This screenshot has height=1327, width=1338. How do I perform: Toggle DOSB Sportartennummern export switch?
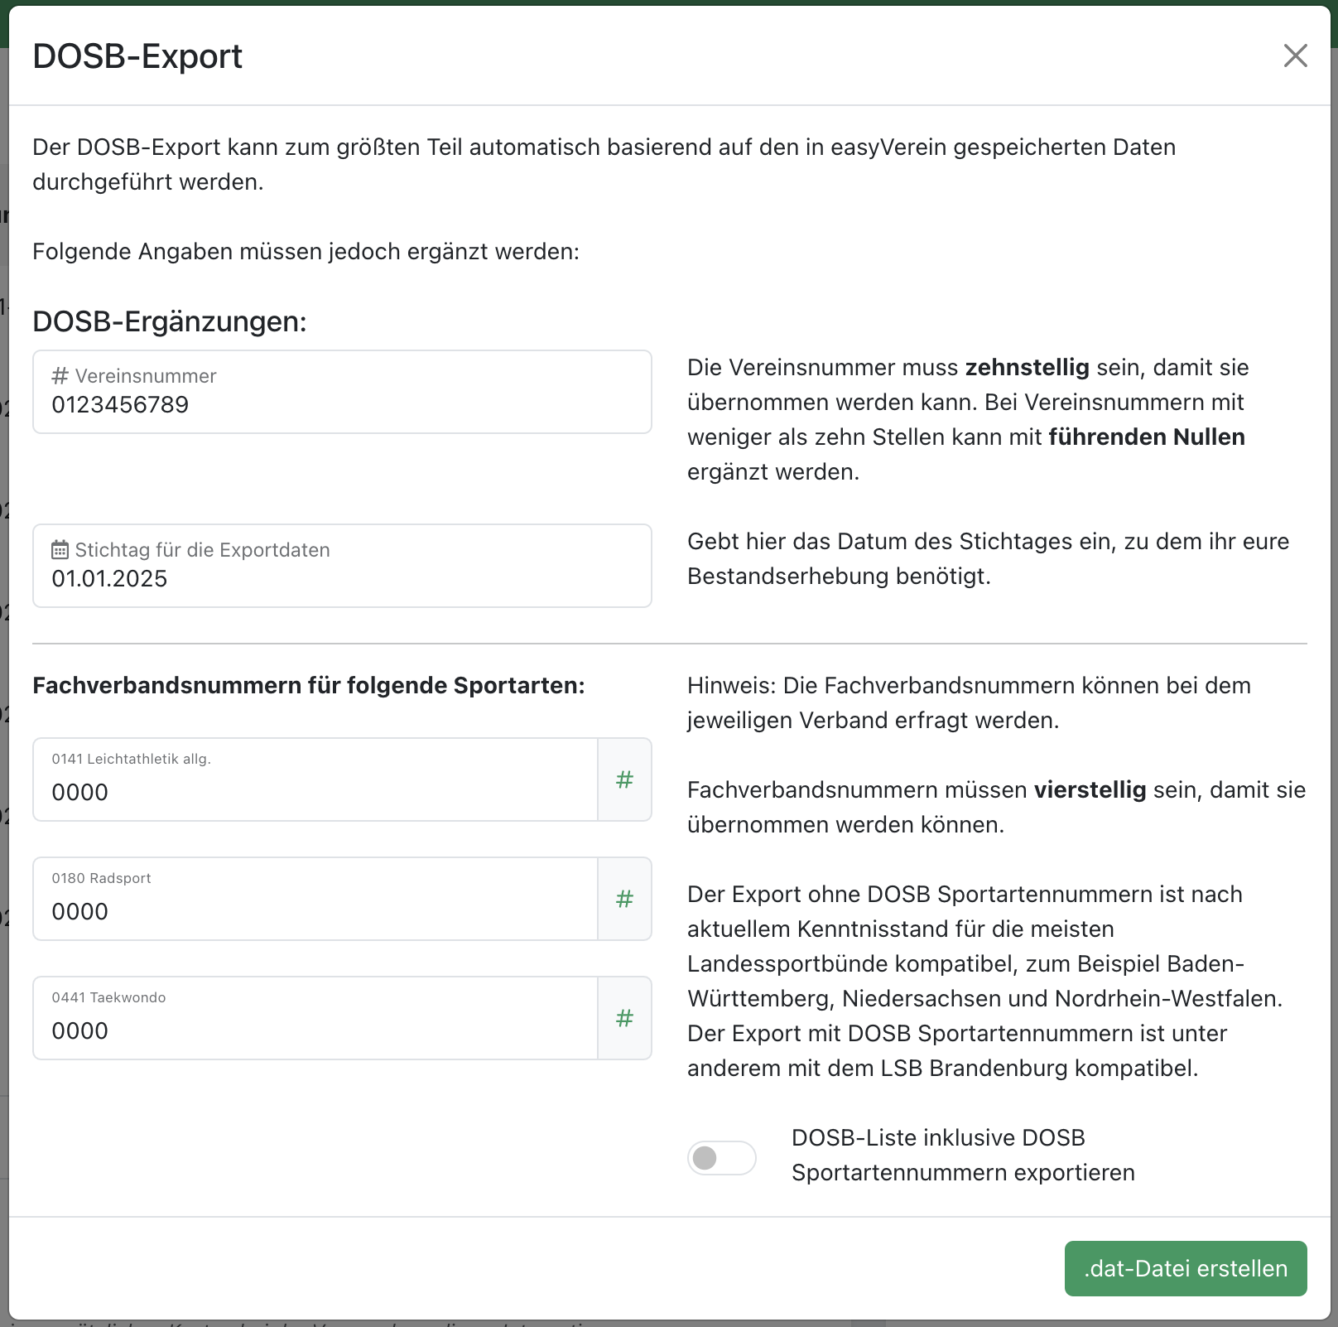point(721,1157)
